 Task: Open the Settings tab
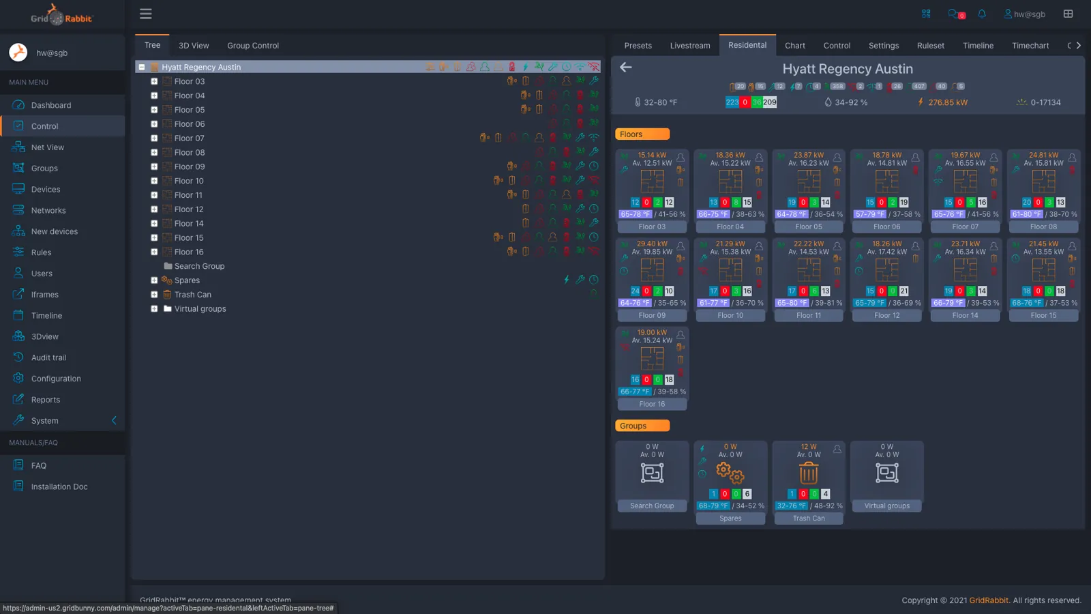point(884,46)
